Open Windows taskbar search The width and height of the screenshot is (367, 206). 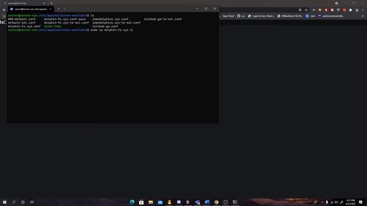coord(14,202)
